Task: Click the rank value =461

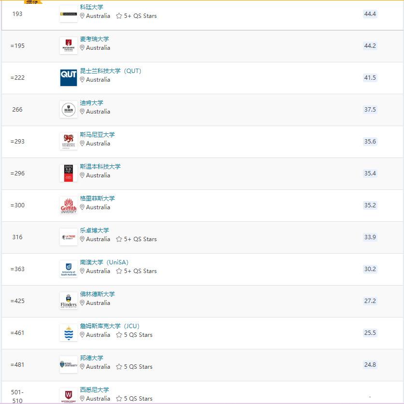Action: (17, 333)
